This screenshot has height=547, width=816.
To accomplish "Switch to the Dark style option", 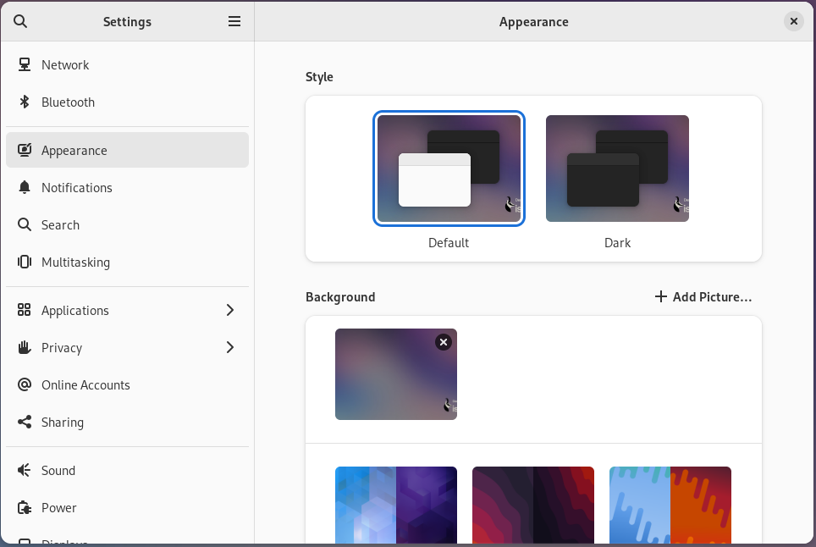I will pos(617,169).
